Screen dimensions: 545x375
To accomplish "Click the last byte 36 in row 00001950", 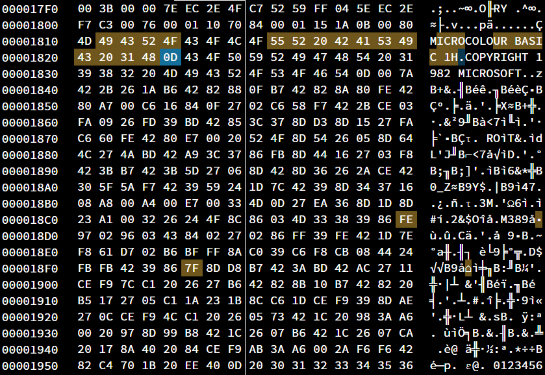I will (405, 365).
